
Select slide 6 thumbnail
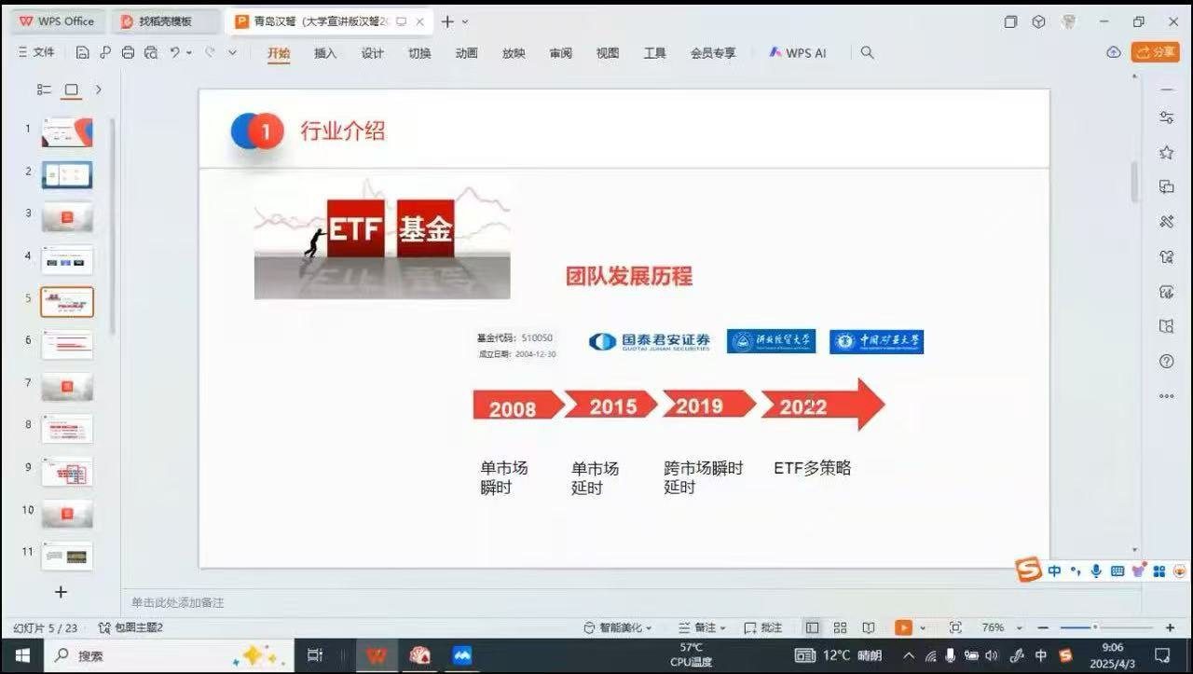click(x=67, y=345)
